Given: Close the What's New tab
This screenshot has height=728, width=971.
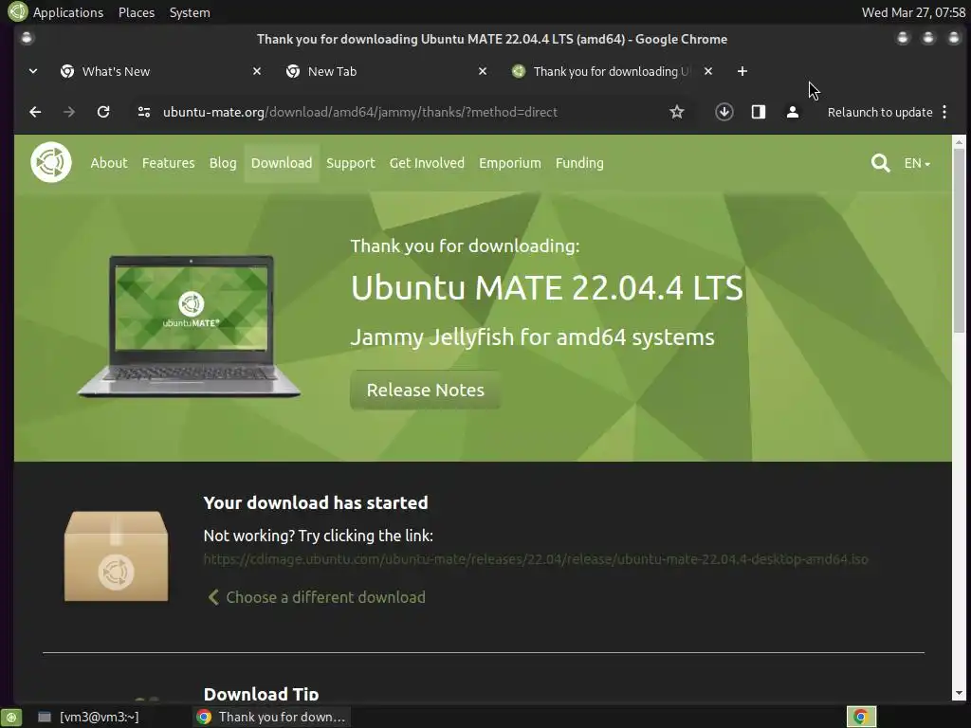Looking at the screenshot, I should coord(257,72).
